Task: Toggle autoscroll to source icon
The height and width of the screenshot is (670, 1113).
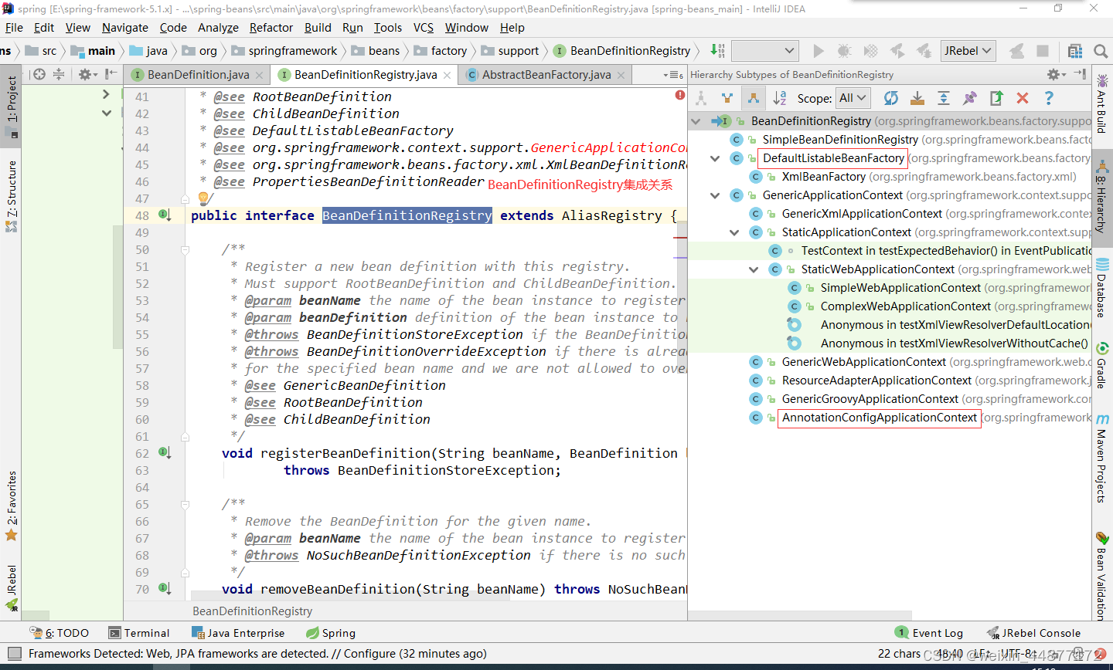Action: coord(917,98)
